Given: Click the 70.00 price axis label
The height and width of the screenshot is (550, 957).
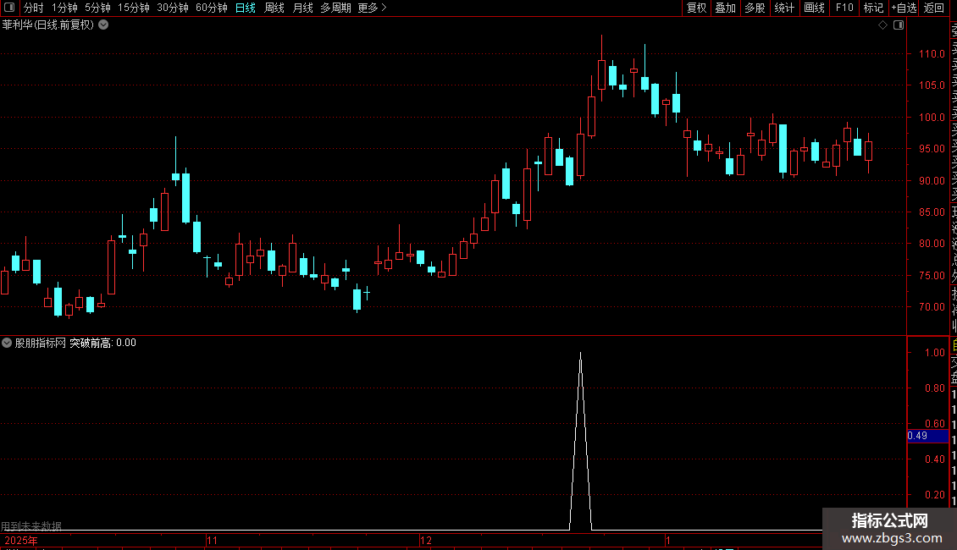Looking at the screenshot, I should tap(932, 306).
